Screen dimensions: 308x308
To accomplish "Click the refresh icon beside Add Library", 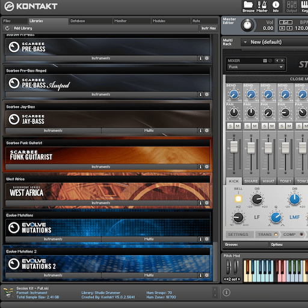I will [x=7, y=28].
